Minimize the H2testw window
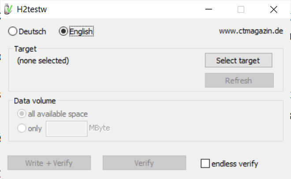 pyautogui.click(x=209, y=9)
